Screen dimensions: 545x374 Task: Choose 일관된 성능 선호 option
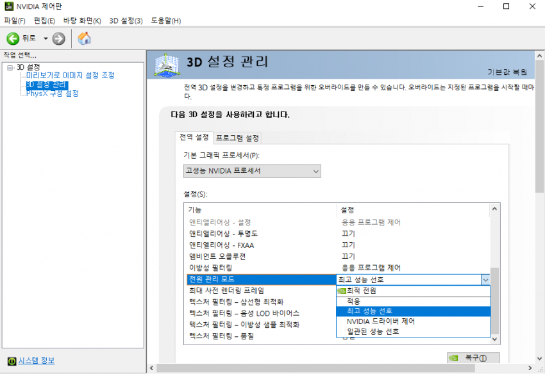tap(414, 332)
